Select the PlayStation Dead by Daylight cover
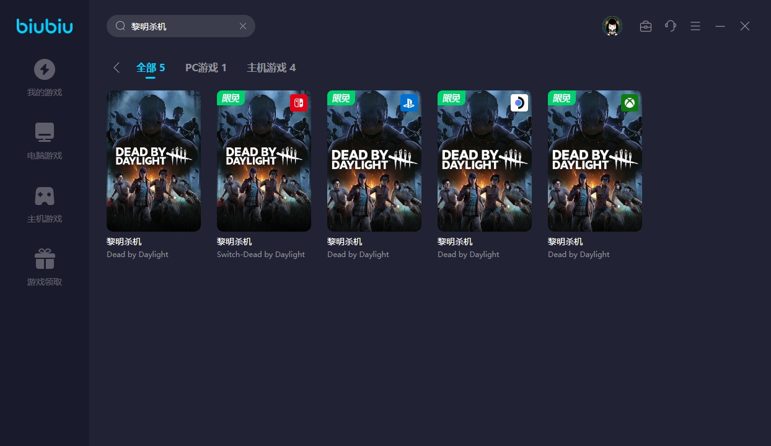This screenshot has height=446, width=771. click(374, 161)
